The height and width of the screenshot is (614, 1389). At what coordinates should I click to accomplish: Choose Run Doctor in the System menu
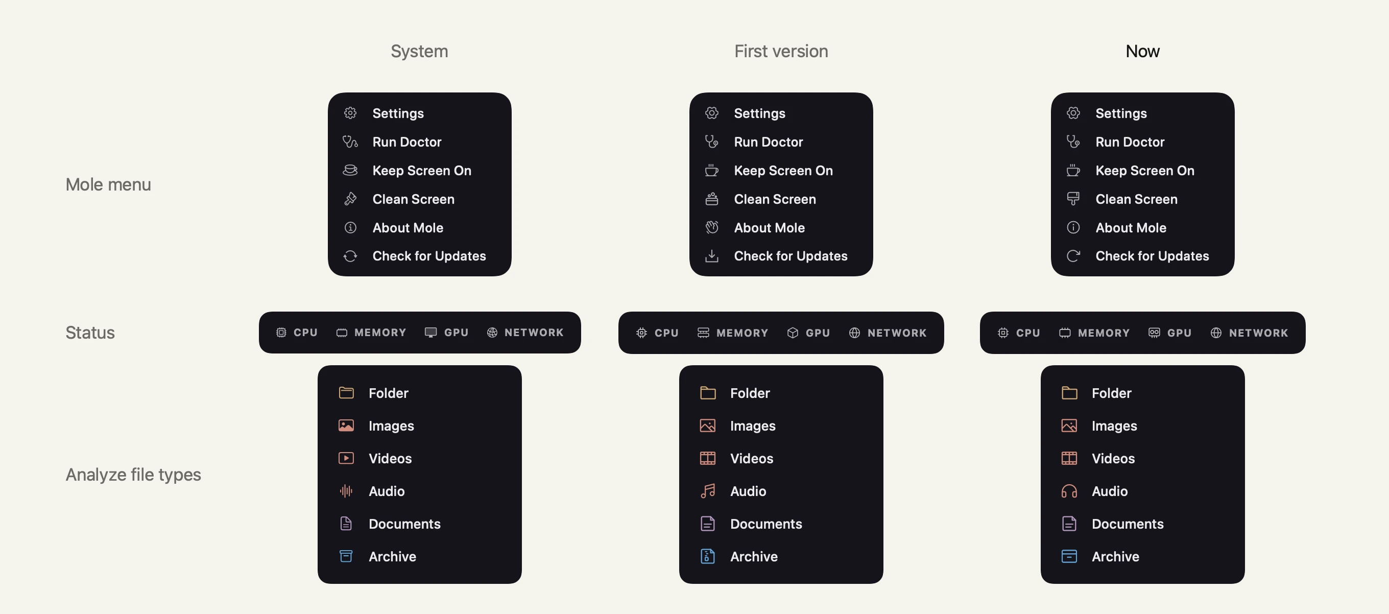pos(419,142)
